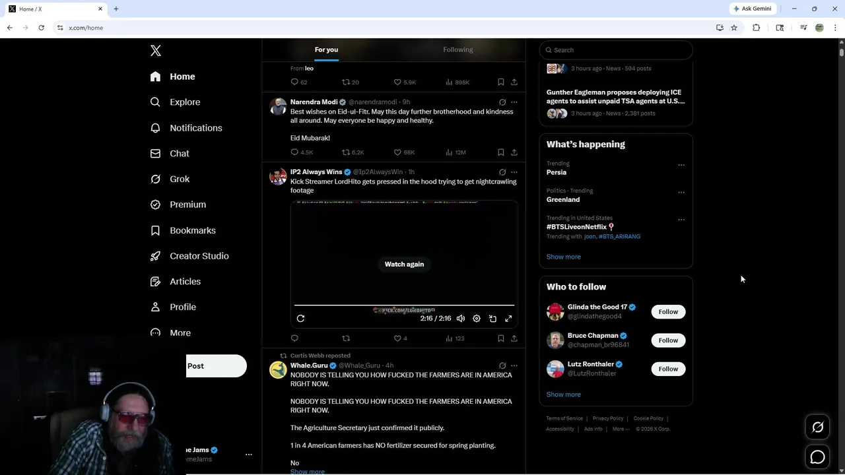The height and width of the screenshot is (475, 845).
Task: Open Articles in the sidebar
Action: (176, 282)
